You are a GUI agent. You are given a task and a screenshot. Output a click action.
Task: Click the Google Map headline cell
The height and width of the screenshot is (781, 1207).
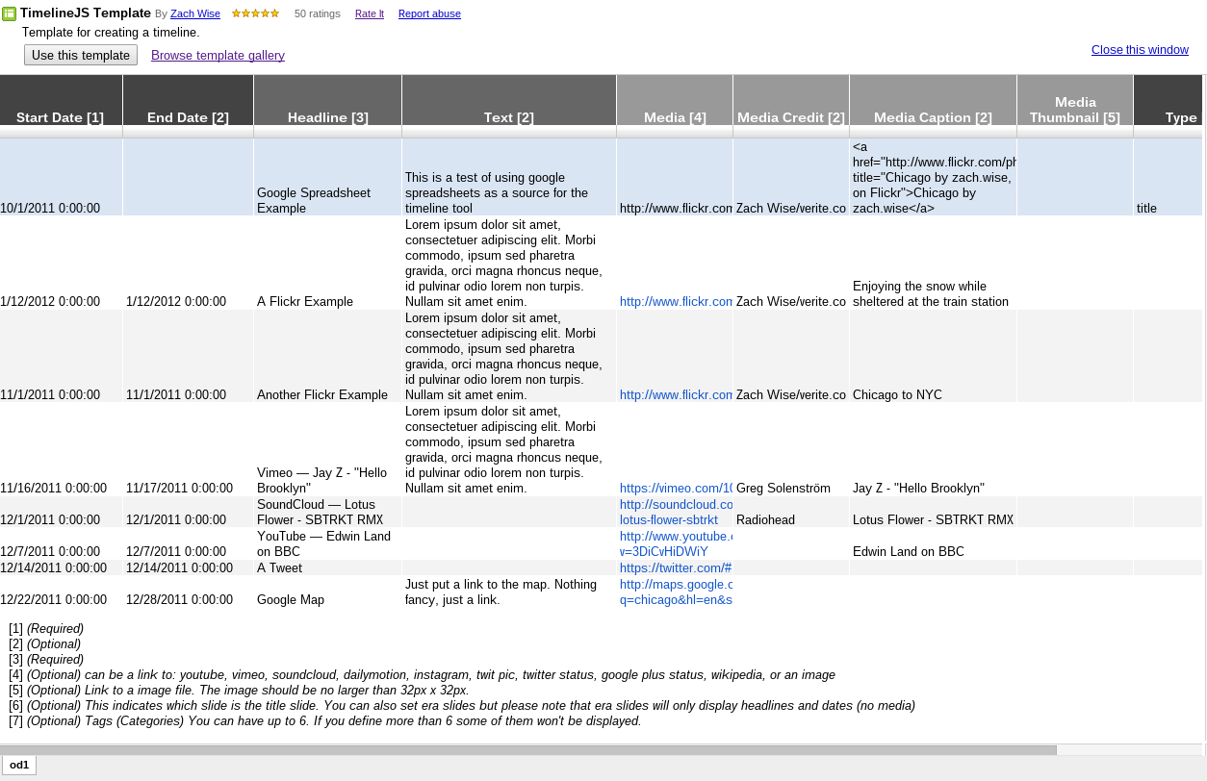coord(327,592)
